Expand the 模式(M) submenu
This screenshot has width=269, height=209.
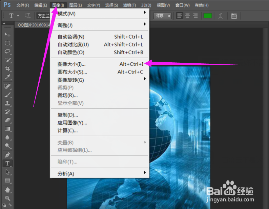point(100,14)
